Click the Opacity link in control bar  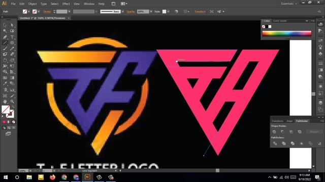[x=131, y=12]
